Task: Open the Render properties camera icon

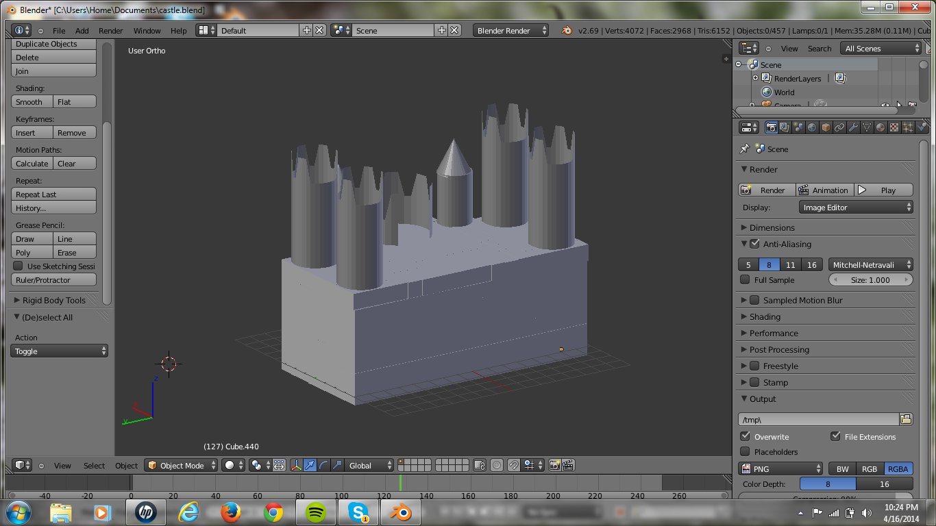Action: tap(772, 127)
